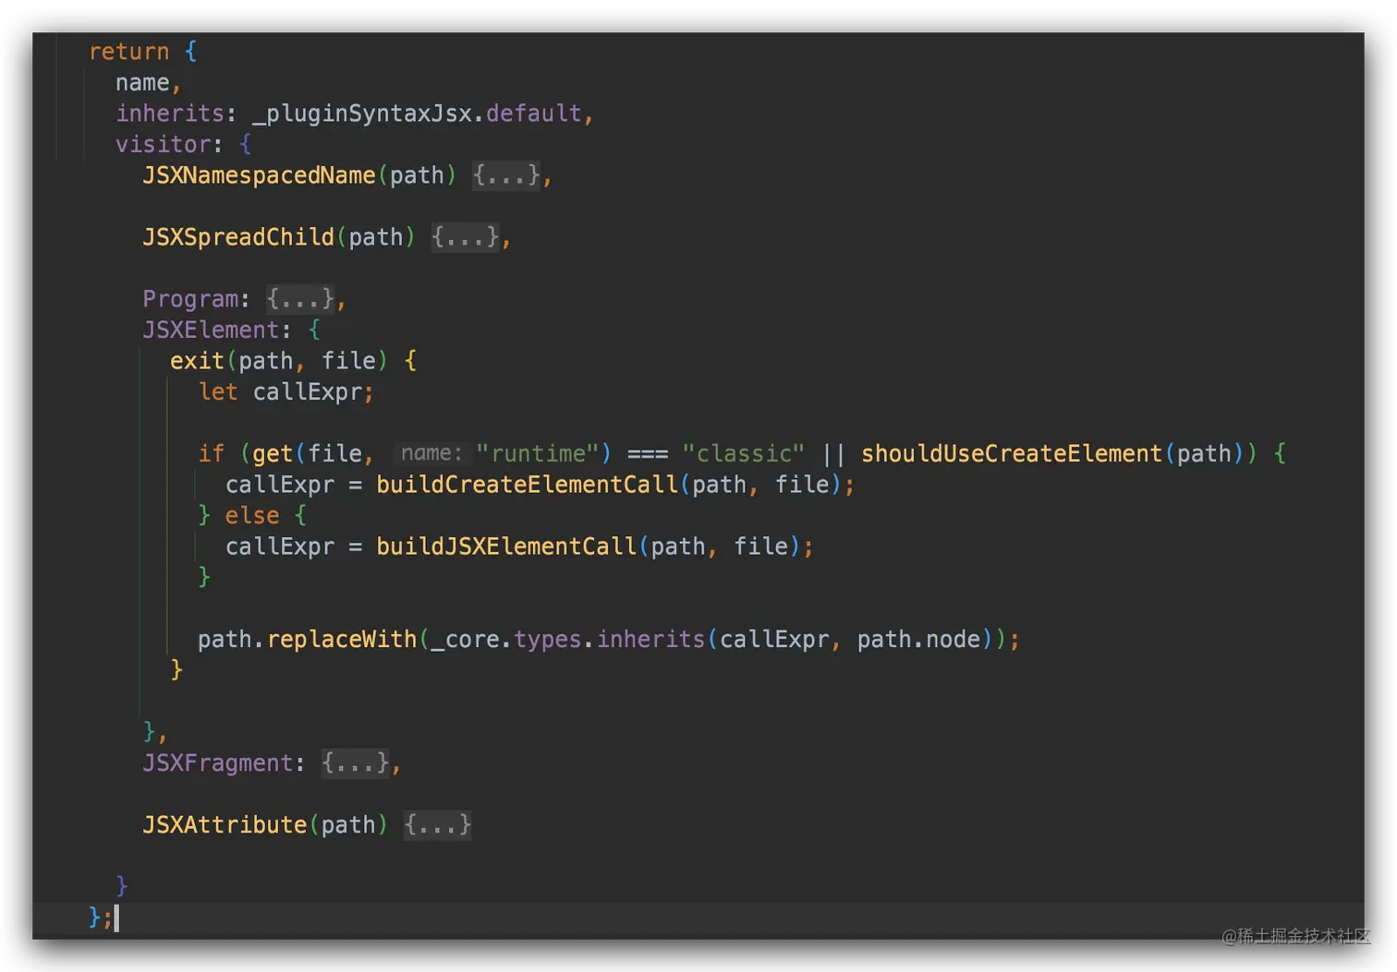Click the shouldUseCreateElement function call
Image resolution: width=1397 pixels, height=972 pixels.
point(1012,453)
